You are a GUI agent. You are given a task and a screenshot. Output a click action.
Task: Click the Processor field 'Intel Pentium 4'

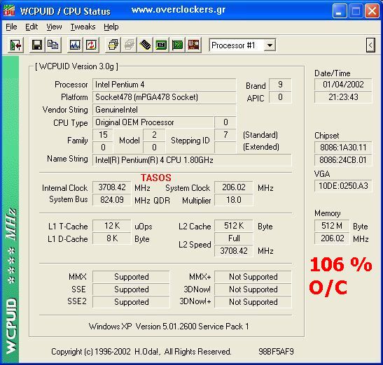tap(164, 85)
